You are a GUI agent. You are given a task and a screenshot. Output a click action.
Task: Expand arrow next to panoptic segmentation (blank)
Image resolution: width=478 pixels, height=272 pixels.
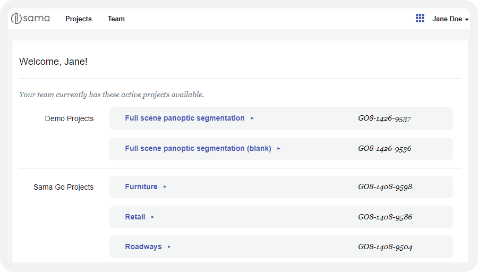pos(279,149)
